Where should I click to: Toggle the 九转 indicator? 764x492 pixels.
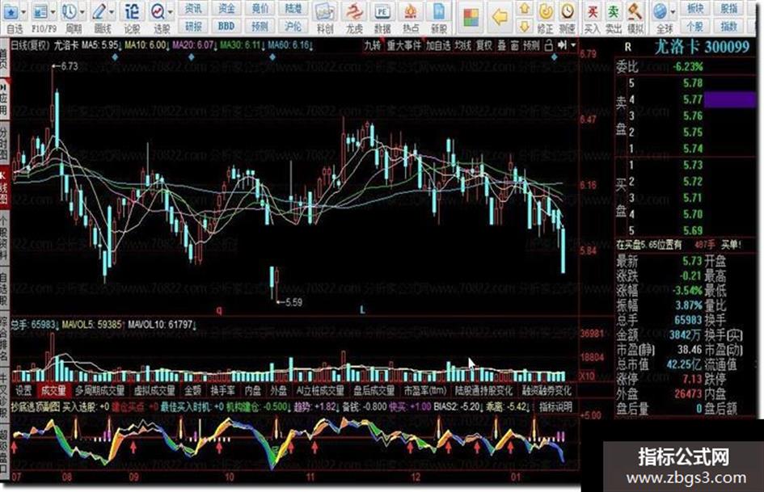pyautogui.click(x=372, y=46)
